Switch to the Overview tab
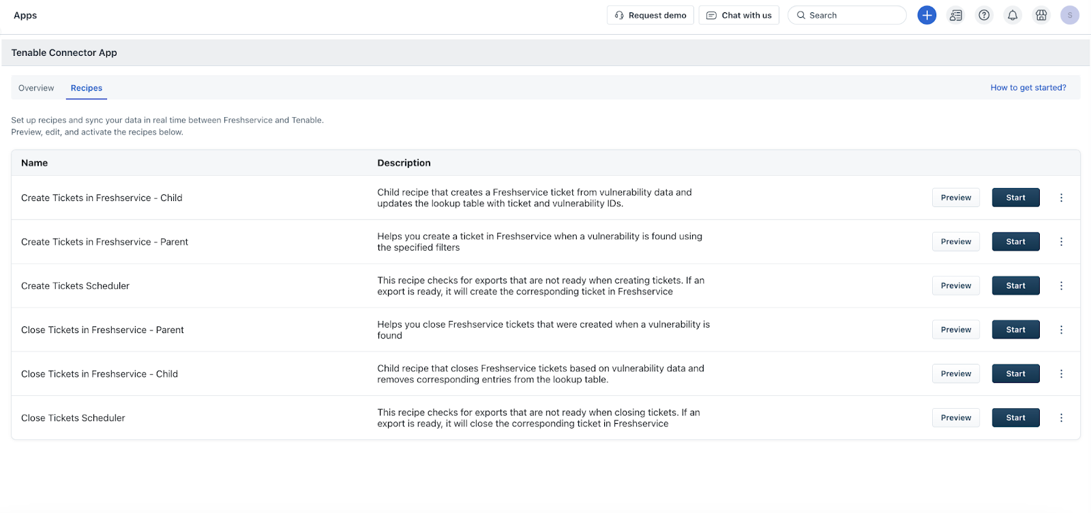Viewport: 1091px width, 513px height. tap(36, 88)
